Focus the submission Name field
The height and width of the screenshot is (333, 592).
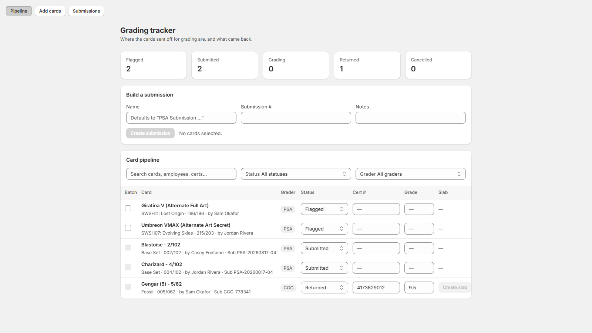coord(181,118)
